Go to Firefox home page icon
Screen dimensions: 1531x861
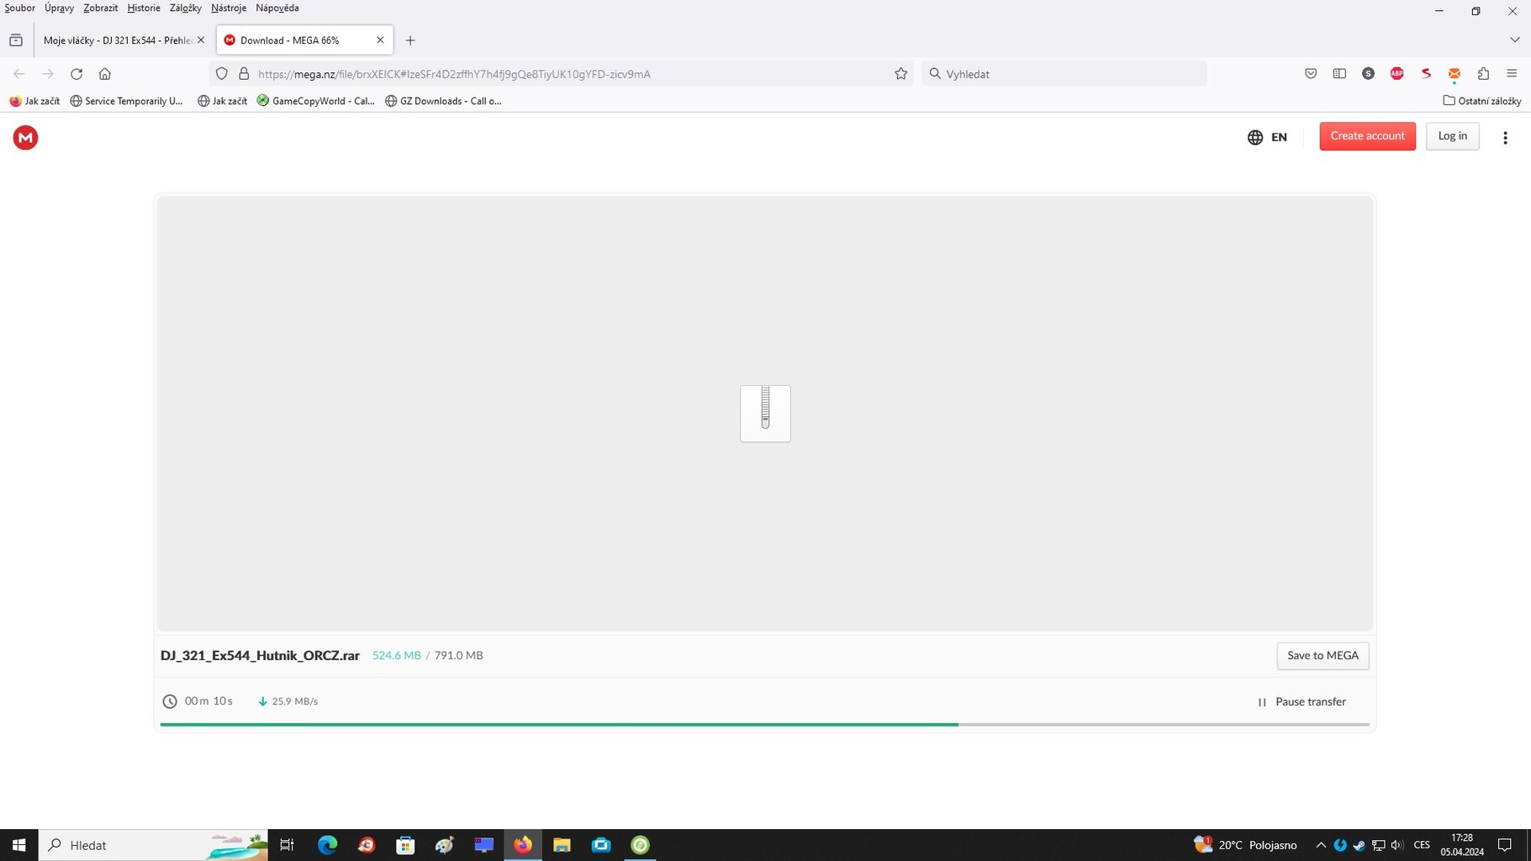pos(105,74)
